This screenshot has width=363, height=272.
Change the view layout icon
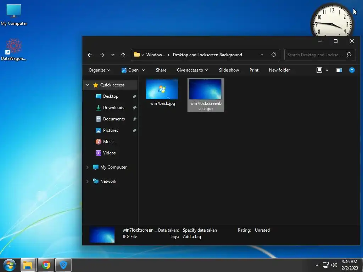click(319, 70)
